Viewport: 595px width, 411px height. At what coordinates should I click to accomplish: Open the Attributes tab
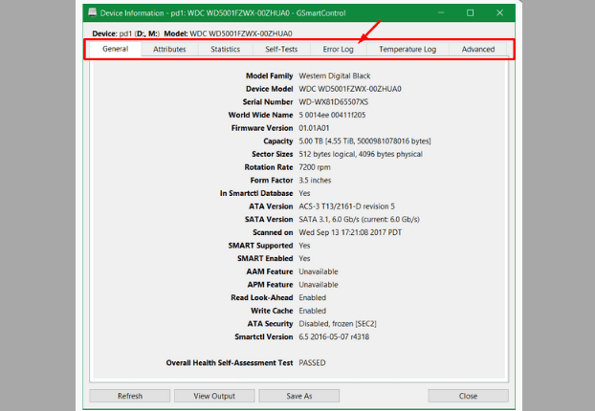click(169, 50)
